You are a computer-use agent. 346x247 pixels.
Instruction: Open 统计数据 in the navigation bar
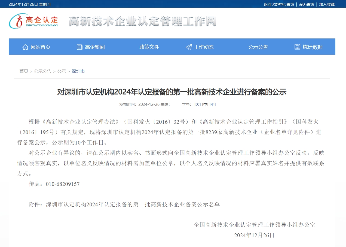[x=313, y=47]
